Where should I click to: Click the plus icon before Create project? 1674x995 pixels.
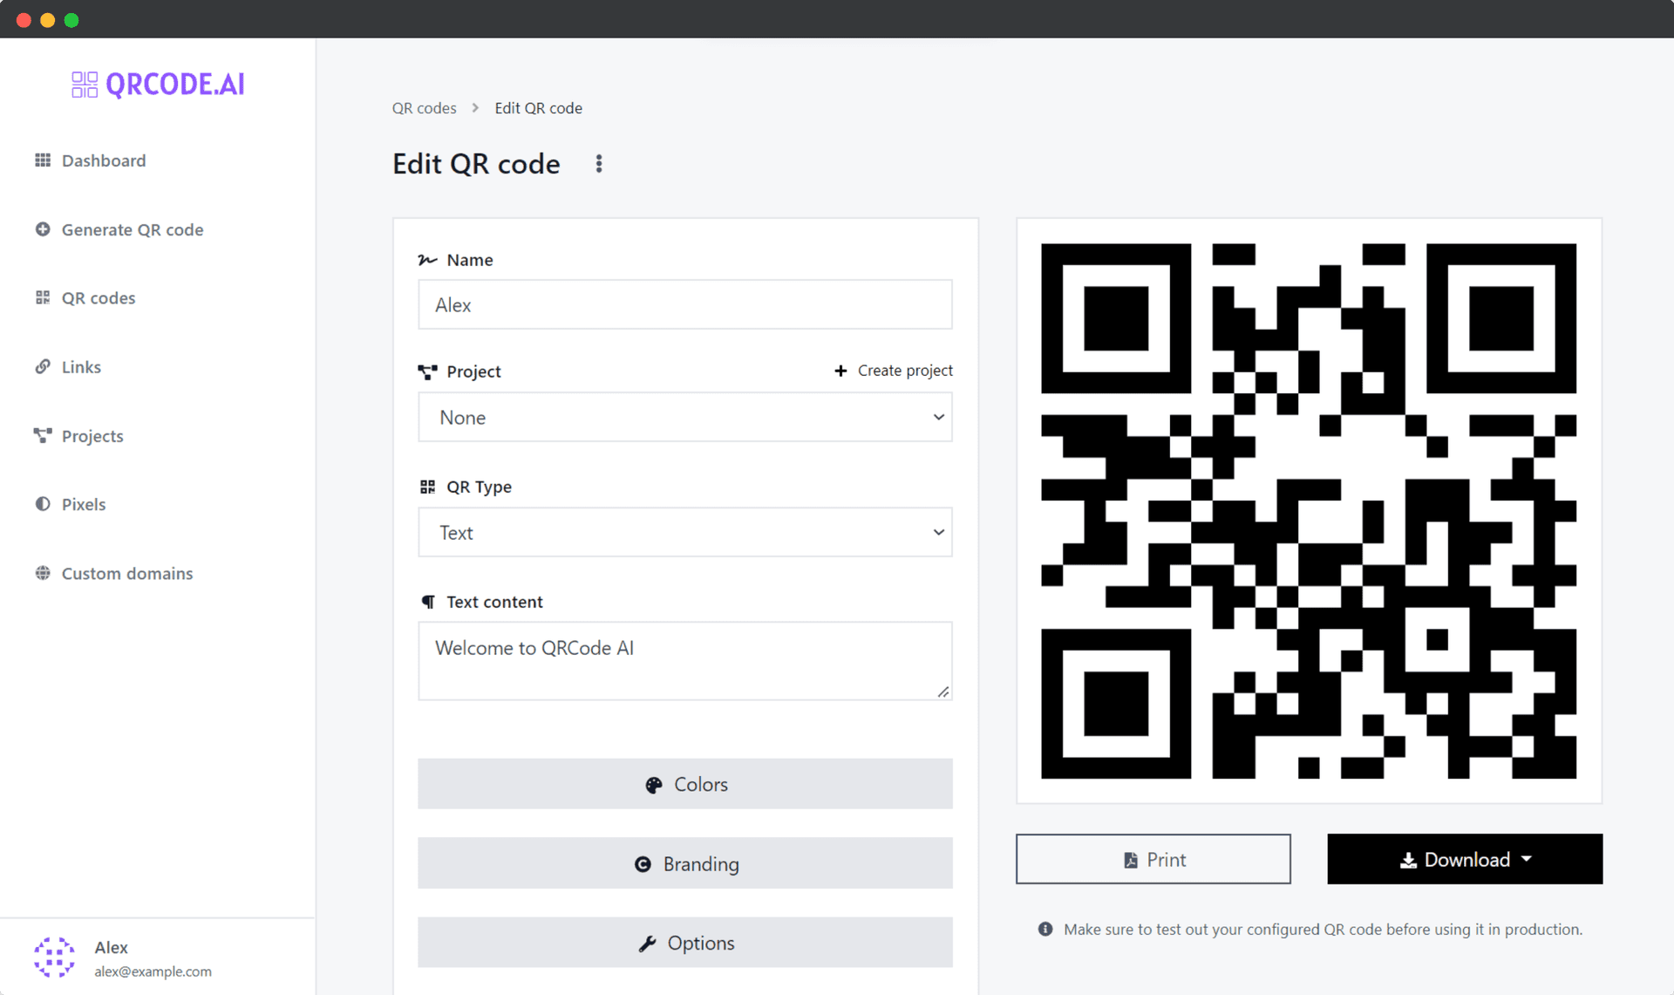(x=840, y=371)
